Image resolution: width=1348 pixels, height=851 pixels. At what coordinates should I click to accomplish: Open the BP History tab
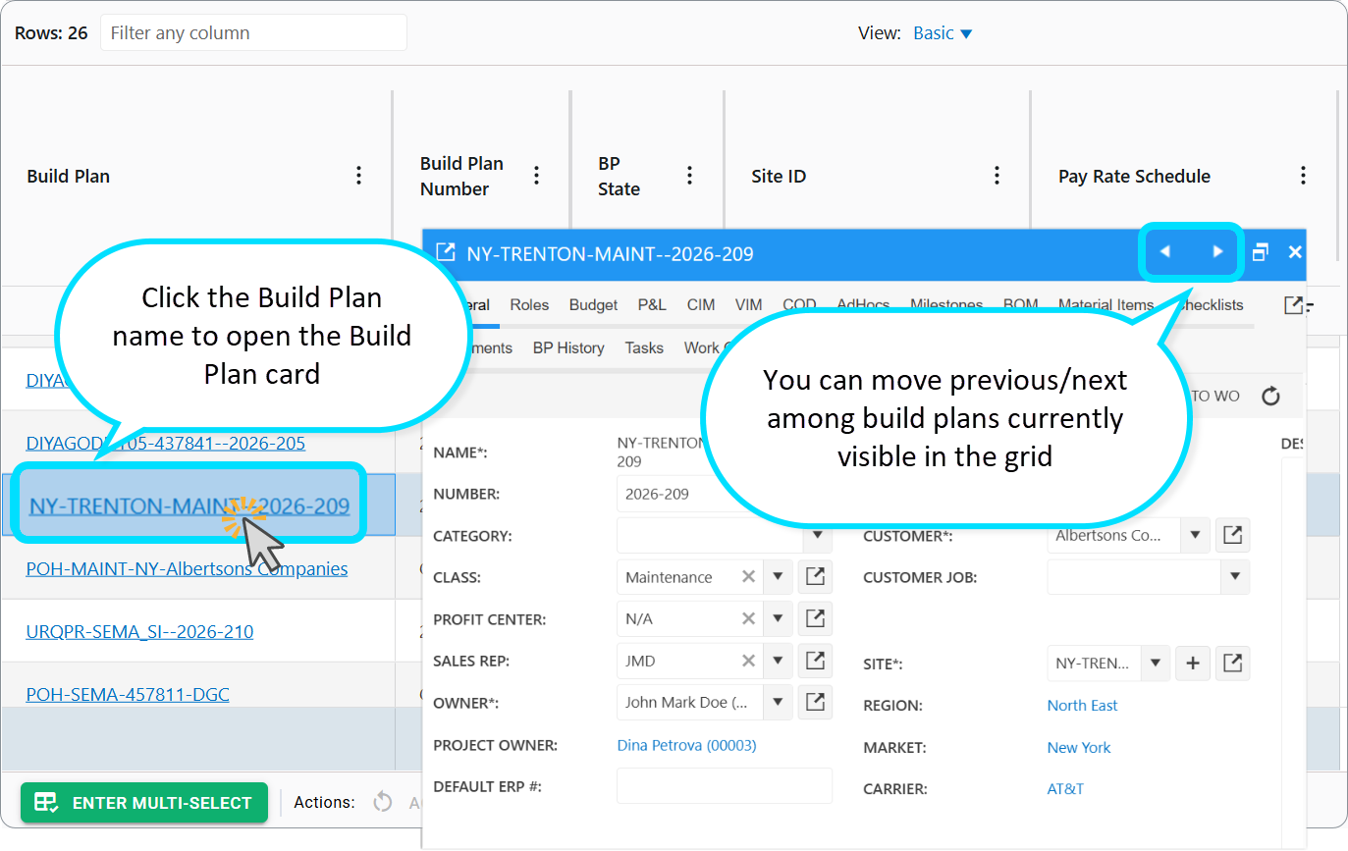pyautogui.click(x=568, y=347)
